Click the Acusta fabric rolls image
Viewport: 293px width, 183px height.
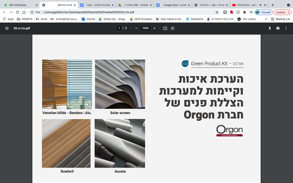[x=120, y=144]
